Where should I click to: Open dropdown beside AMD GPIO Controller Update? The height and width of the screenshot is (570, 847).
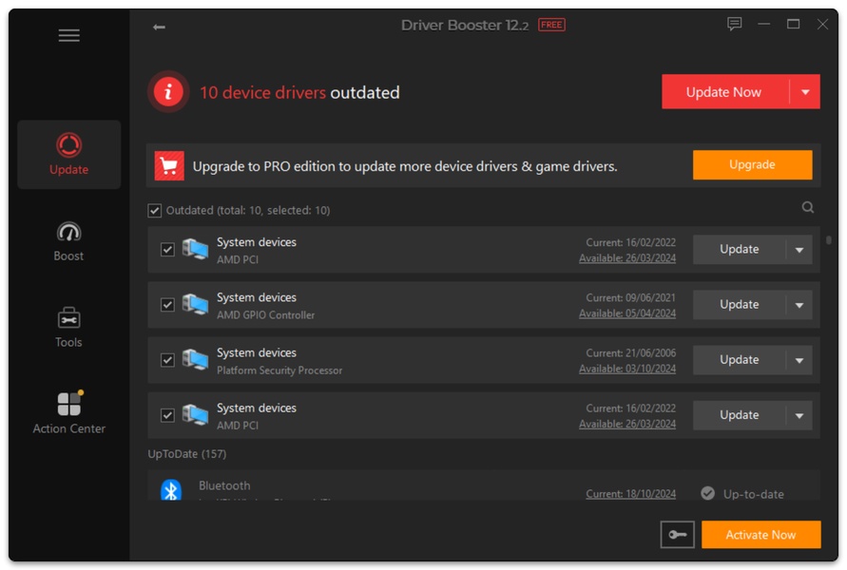799,305
